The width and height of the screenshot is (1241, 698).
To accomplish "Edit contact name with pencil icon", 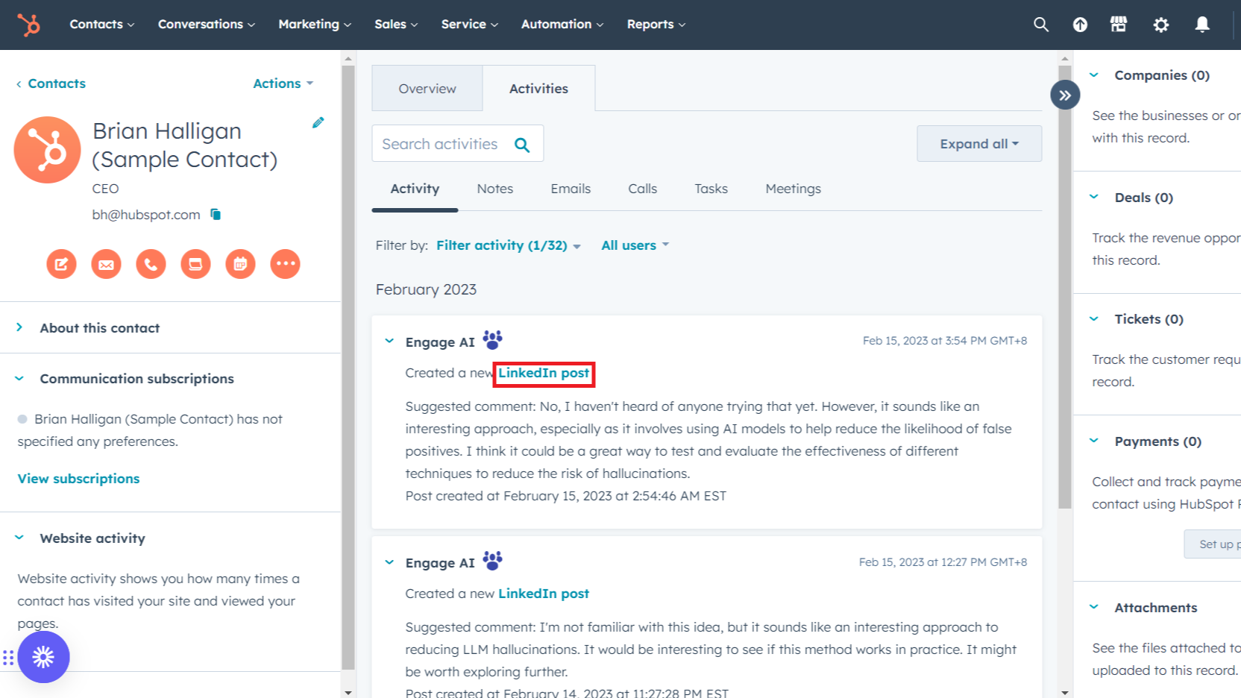I will tap(318, 123).
